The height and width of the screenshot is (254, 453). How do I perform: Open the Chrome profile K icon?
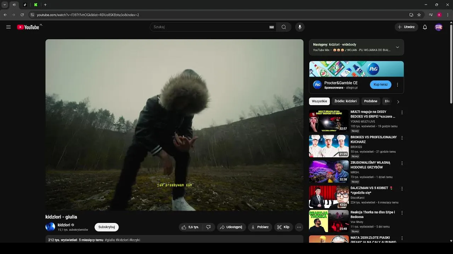tap(439, 15)
